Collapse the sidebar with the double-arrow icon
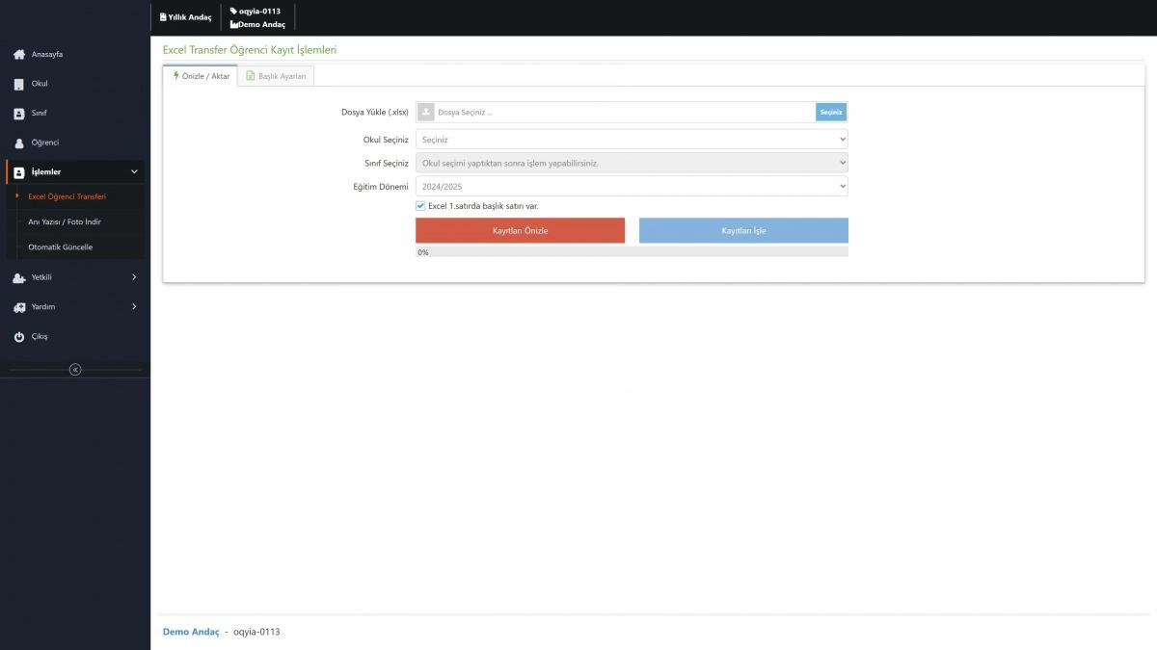Viewport: 1157px width, 650px height. [x=75, y=370]
